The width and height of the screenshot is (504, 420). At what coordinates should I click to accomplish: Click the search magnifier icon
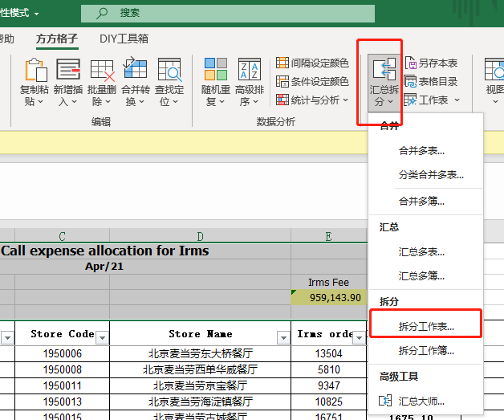click(x=102, y=13)
